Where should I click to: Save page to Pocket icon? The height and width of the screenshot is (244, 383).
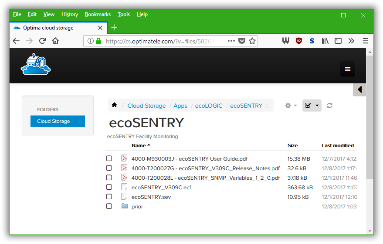[x=242, y=41]
